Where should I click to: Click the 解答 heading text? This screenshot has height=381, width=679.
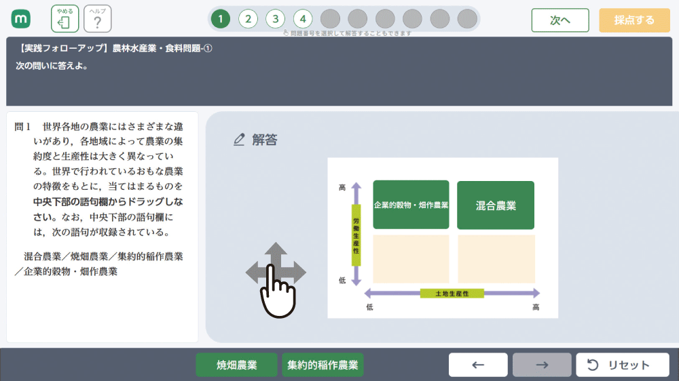tap(265, 140)
